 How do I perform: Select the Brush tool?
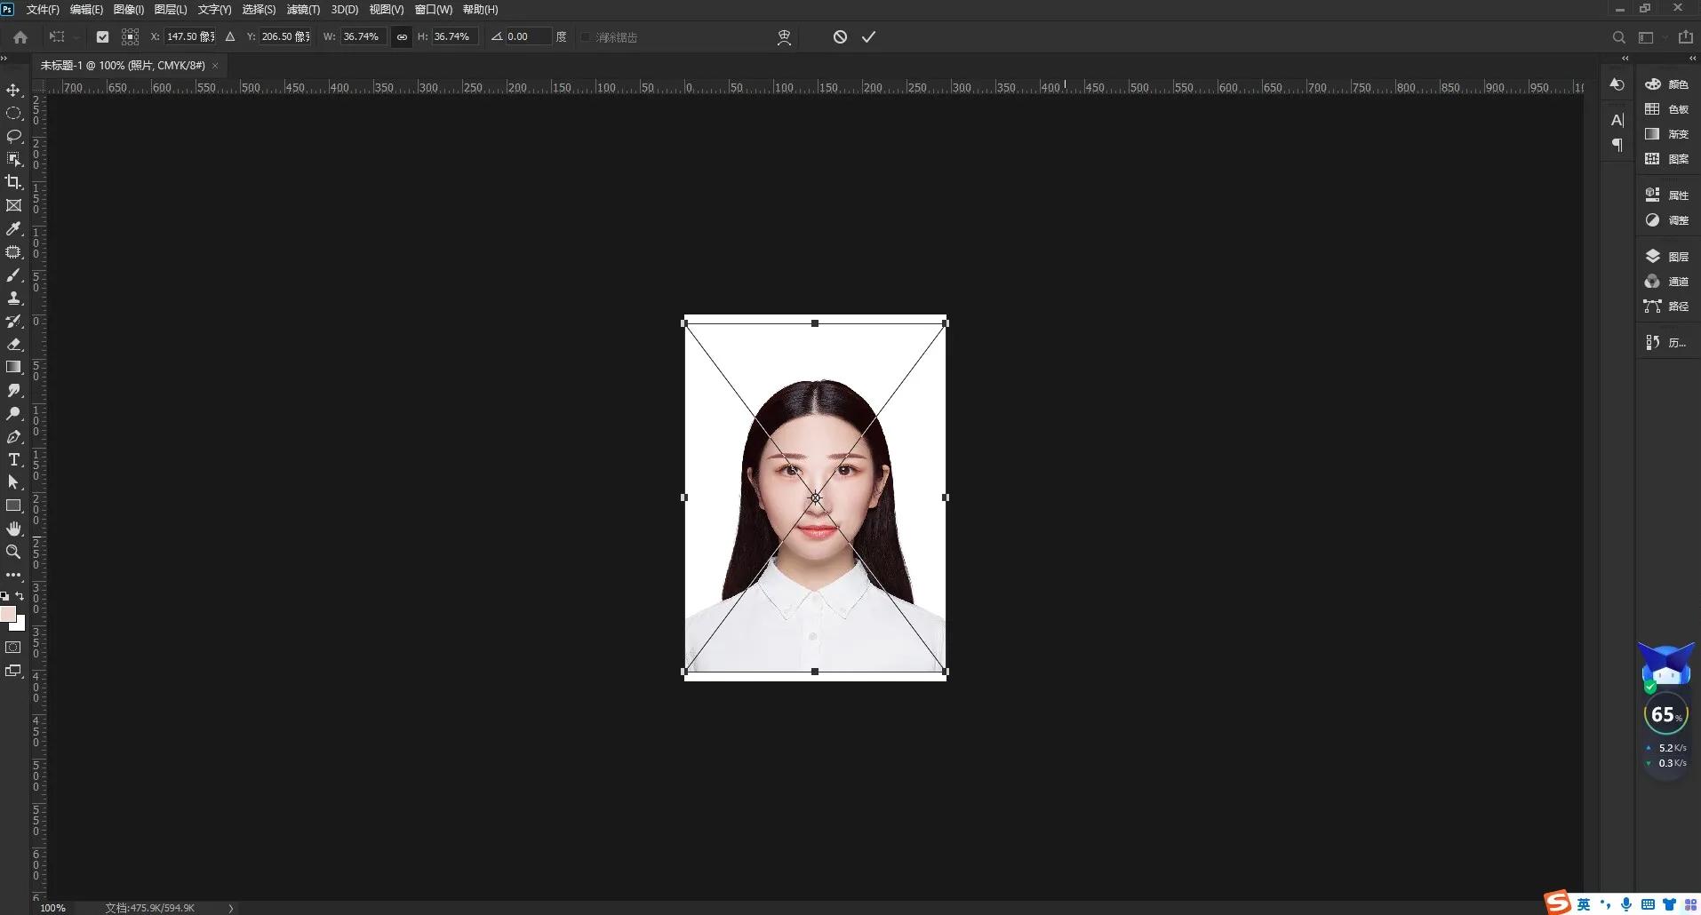click(x=14, y=275)
